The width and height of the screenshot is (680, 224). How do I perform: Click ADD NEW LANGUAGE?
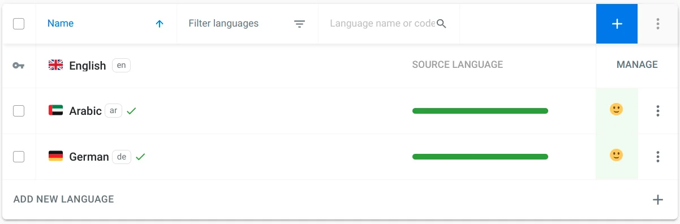click(x=63, y=199)
